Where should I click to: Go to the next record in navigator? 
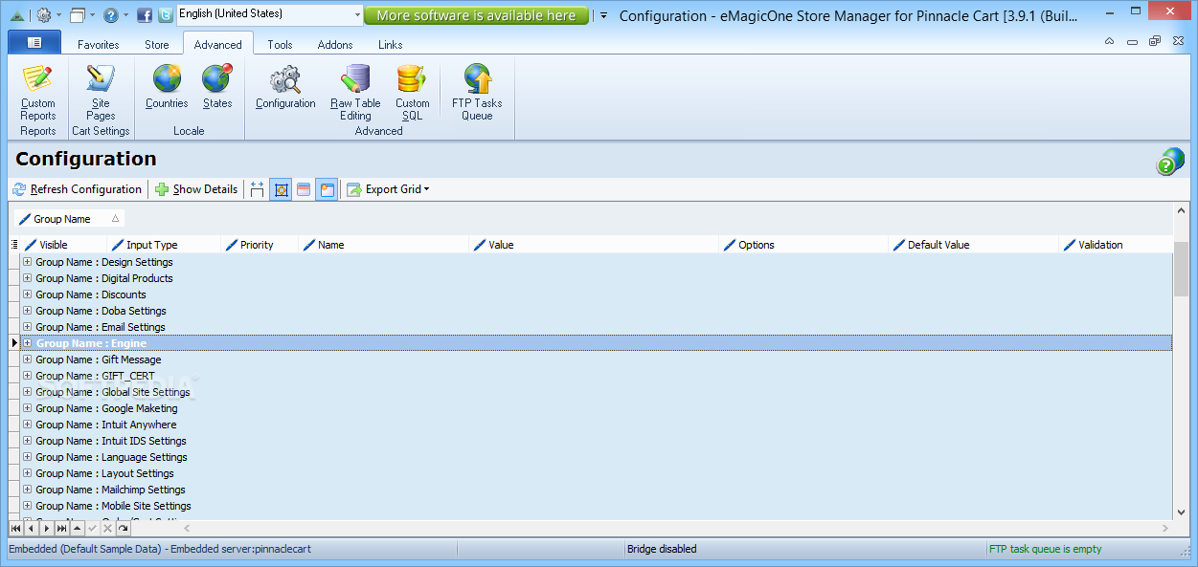46,528
